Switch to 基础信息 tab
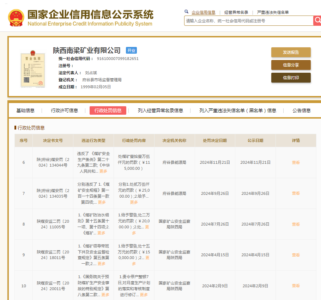The width and height of the screenshot is (321, 300). pos(25,110)
